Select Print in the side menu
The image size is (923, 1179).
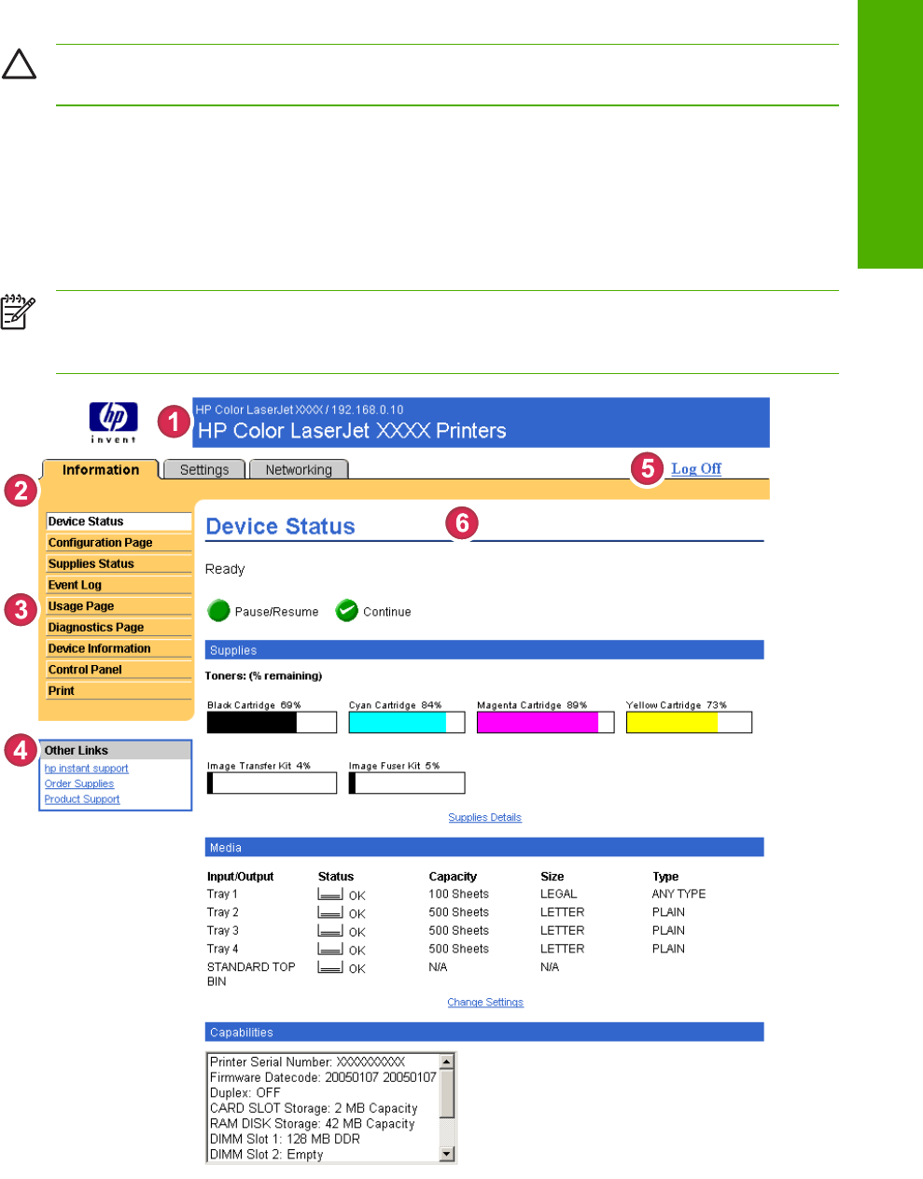(119, 691)
